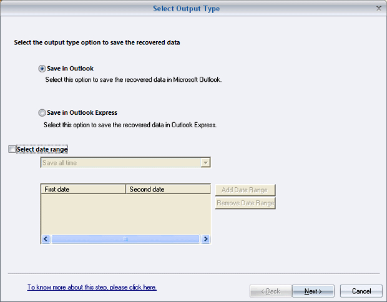Image resolution: width=387 pixels, height=302 pixels.
Task: Enable the Select date range checkbox
Action: click(x=12, y=149)
